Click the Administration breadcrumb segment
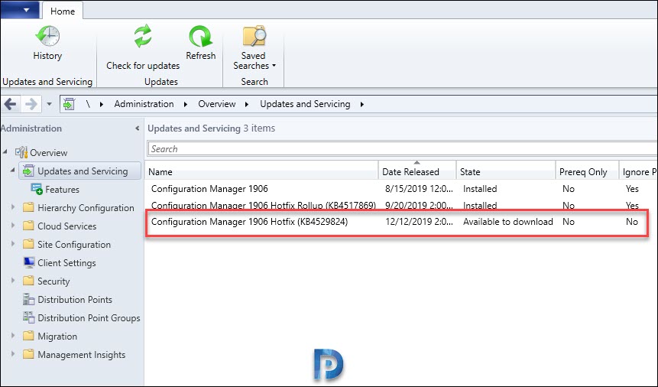This screenshot has height=387, width=658. 144,104
